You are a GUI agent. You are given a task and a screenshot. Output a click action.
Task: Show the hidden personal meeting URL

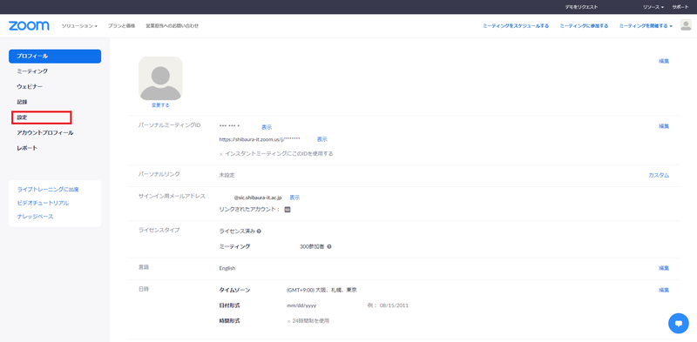coord(322,139)
